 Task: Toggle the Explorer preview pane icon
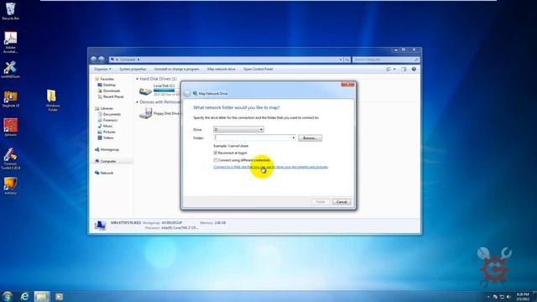[x=404, y=69]
